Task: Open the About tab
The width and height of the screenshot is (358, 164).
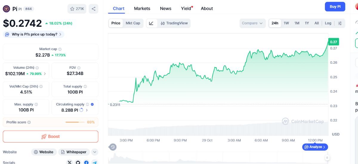Action: [x=207, y=8]
